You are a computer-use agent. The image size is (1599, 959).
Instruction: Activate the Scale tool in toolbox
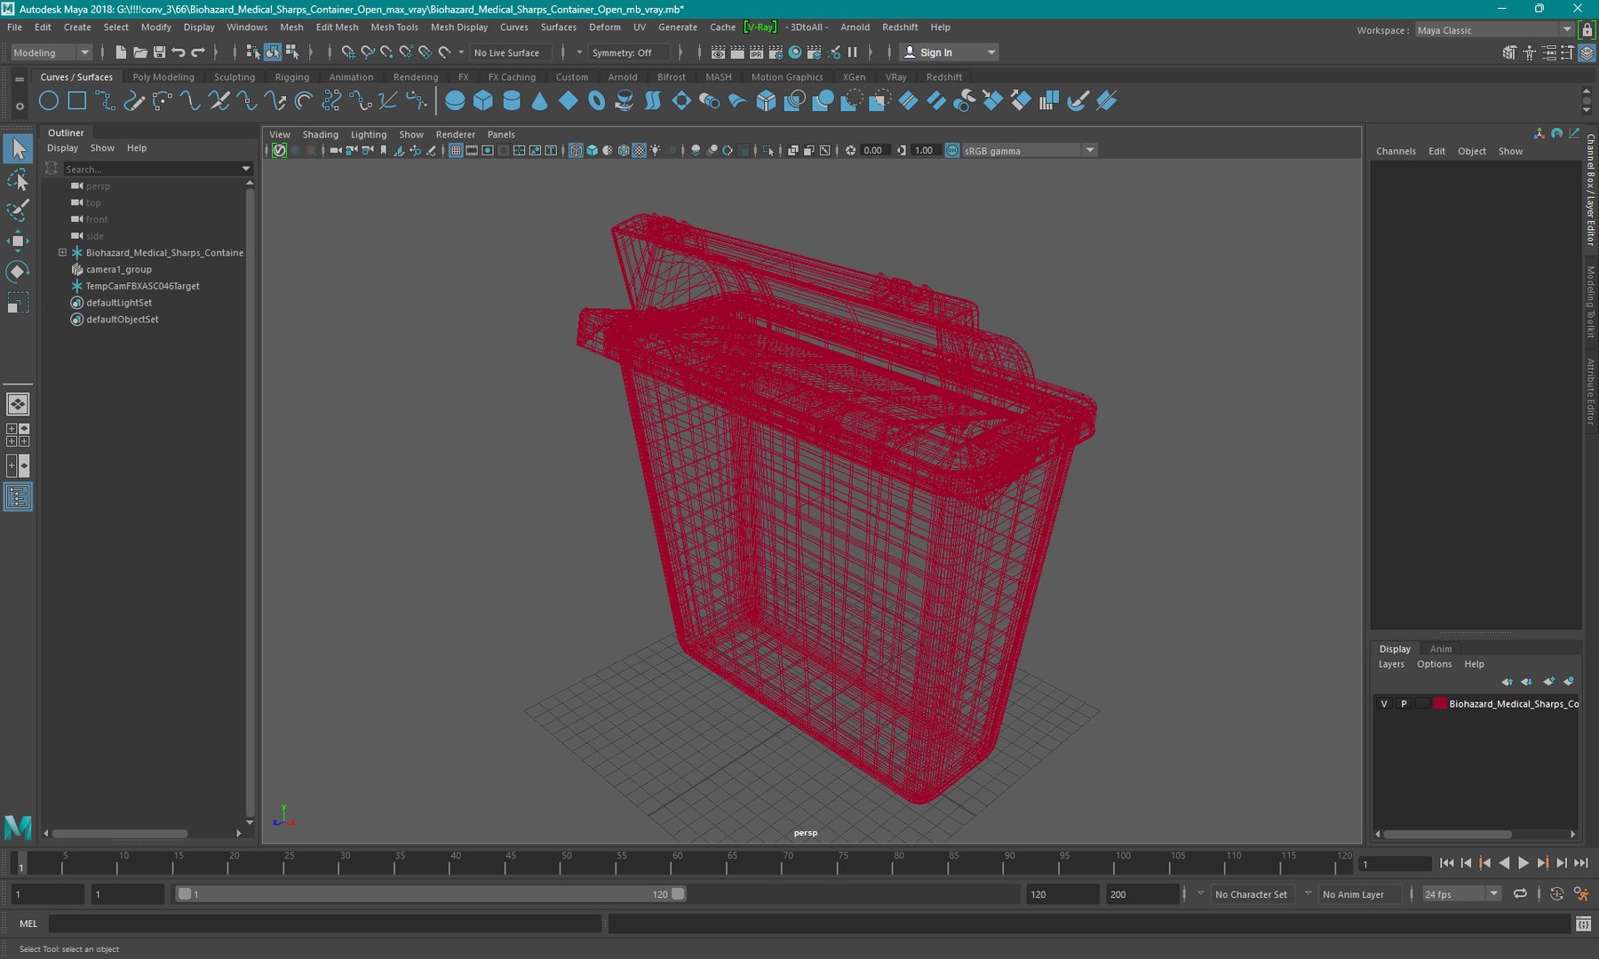pos(18,302)
